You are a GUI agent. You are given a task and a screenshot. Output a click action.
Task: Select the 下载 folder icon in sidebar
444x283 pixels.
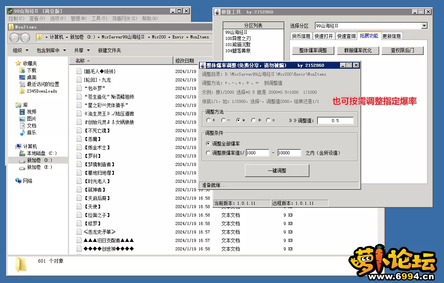pyautogui.click(x=22, y=70)
